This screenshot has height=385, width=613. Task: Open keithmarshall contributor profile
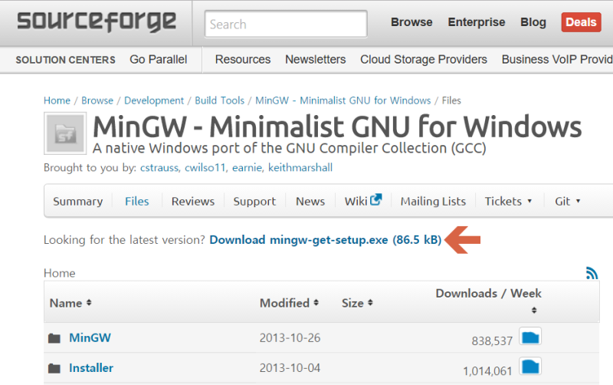300,168
